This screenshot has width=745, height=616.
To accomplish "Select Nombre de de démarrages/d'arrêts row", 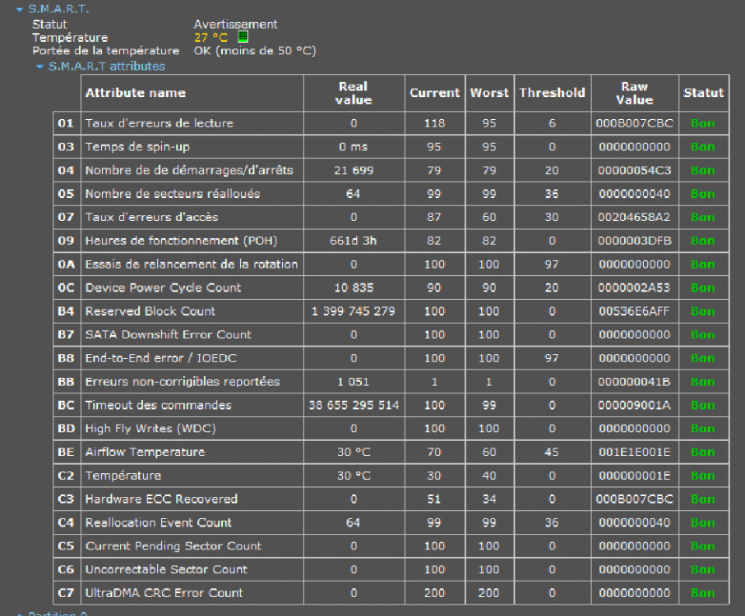I will tap(391, 170).
